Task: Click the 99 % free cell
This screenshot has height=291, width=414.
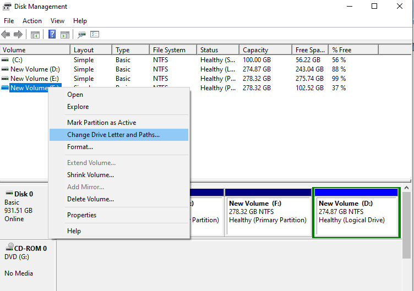Action: (x=339, y=78)
